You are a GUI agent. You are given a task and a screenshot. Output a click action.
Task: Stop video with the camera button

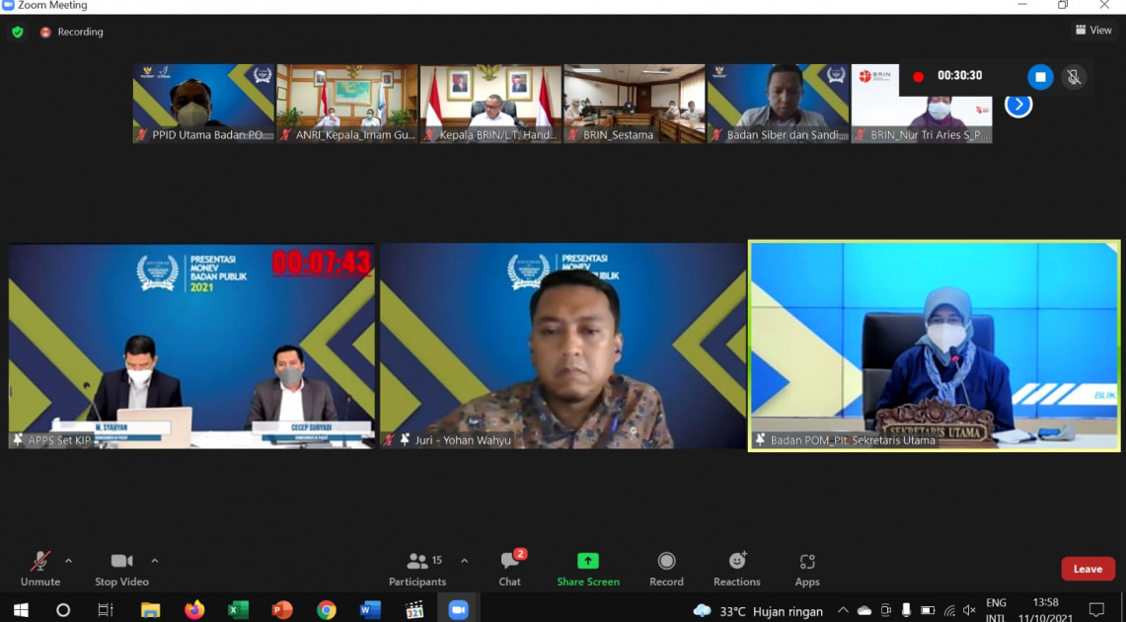click(121, 568)
